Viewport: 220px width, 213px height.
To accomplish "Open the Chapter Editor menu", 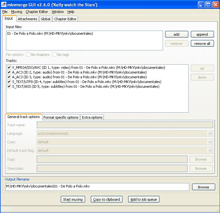I will 37,12.
